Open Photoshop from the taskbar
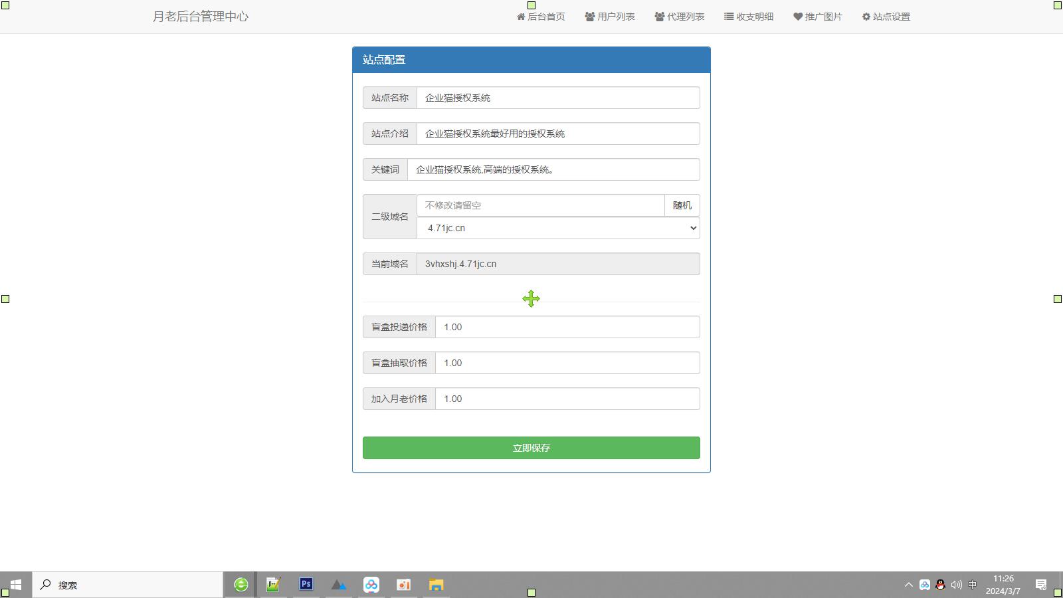The image size is (1063, 598). pos(306,585)
